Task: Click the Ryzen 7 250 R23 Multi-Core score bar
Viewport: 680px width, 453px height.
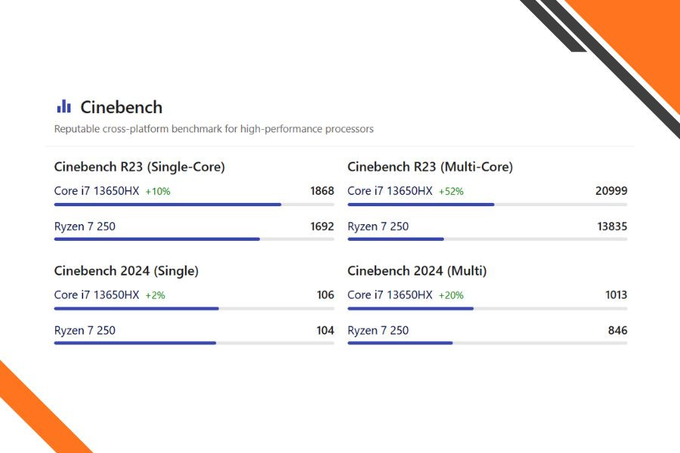Action: pos(396,239)
